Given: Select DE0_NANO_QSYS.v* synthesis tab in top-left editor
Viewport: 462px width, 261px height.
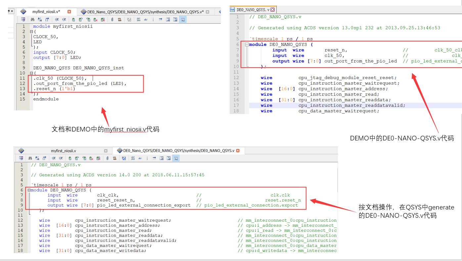Looking at the screenshot, I should click(x=146, y=12).
